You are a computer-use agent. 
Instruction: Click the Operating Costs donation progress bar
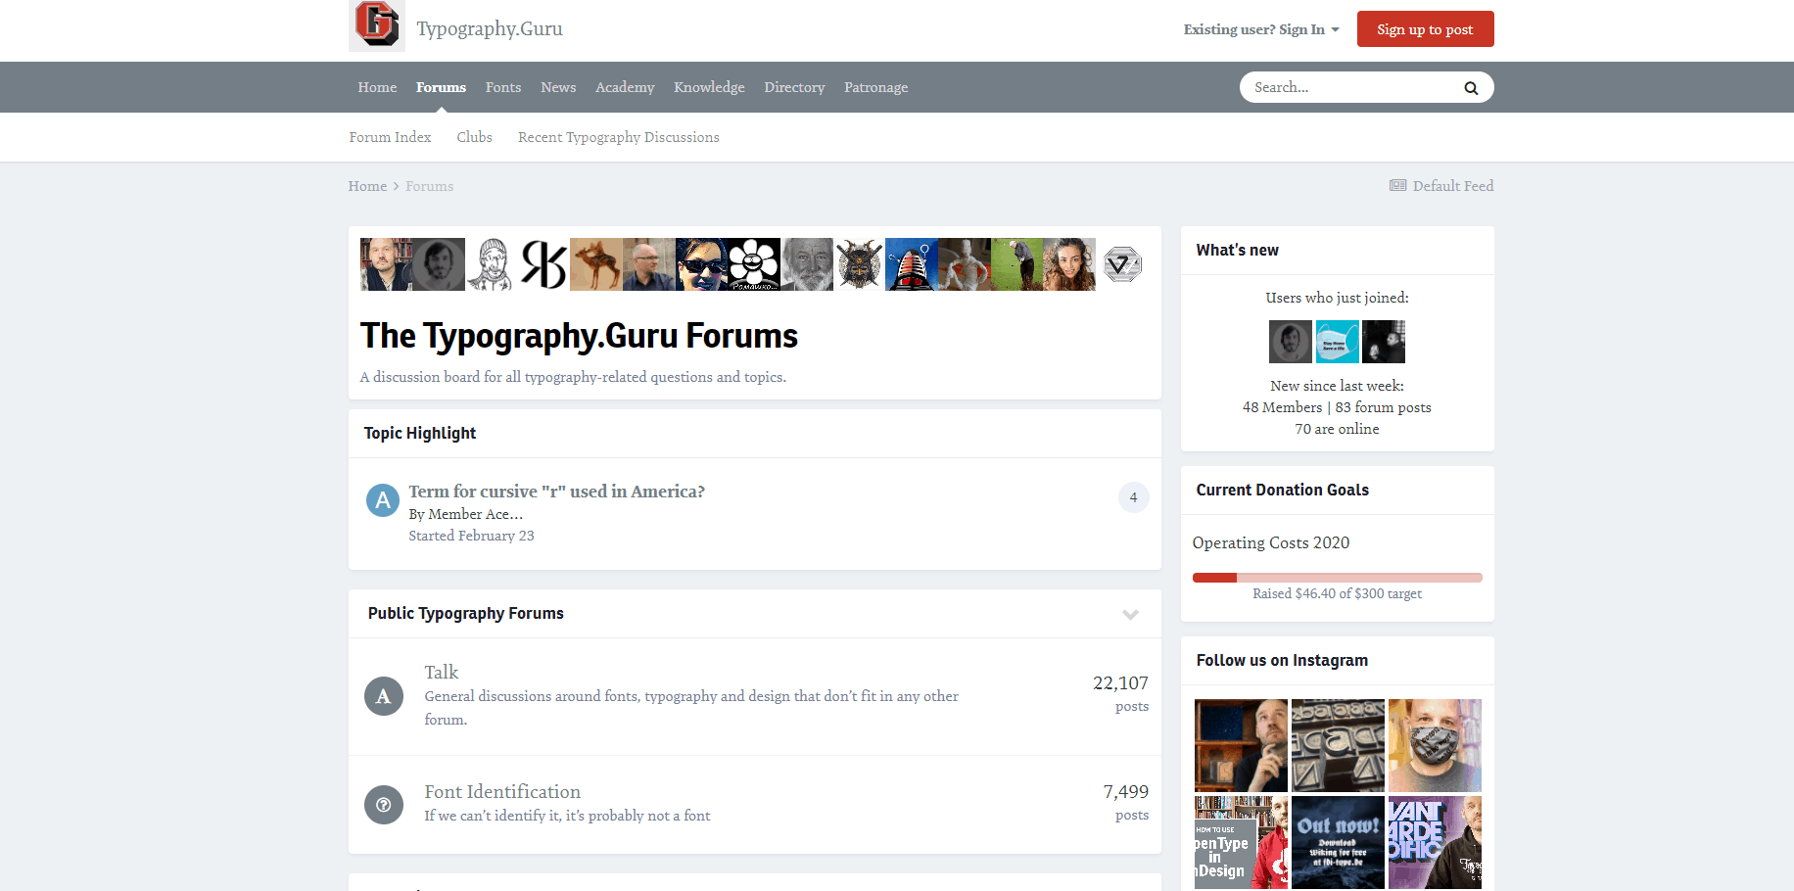pyautogui.click(x=1337, y=578)
